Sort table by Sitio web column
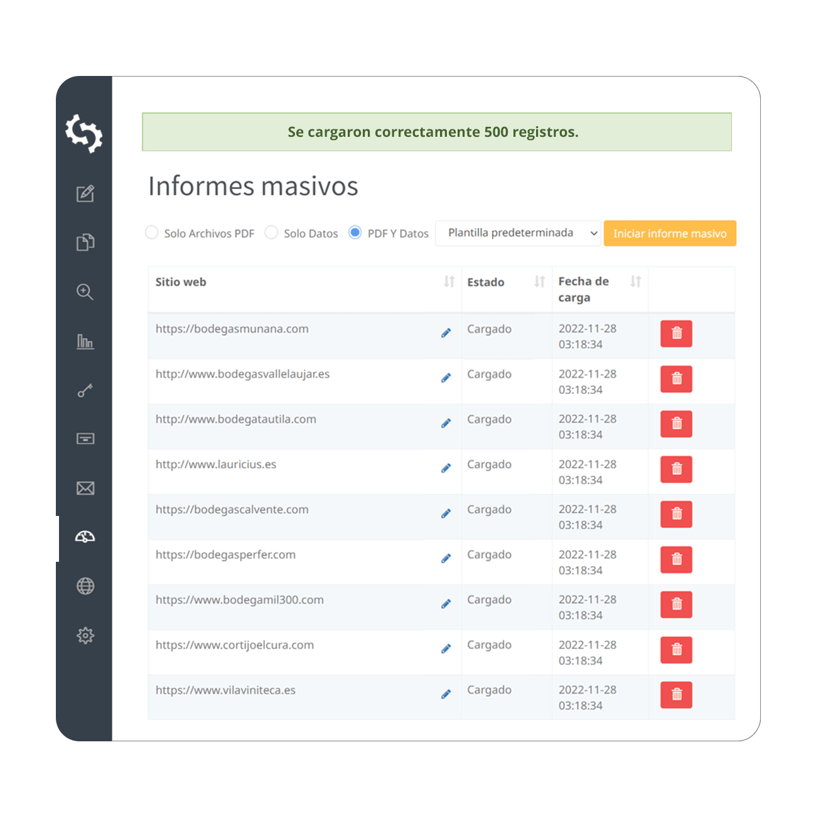816x816 pixels. pyautogui.click(x=449, y=282)
